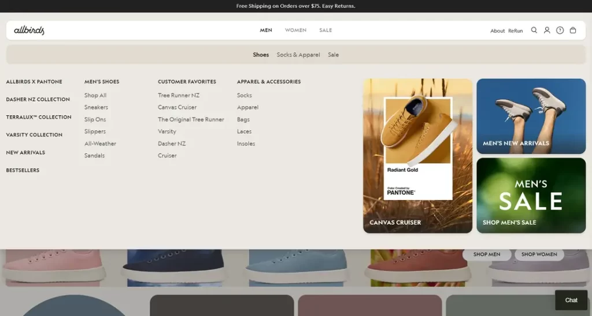Open the Chat widget
592x316 pixels.
[x=571, y=300]
